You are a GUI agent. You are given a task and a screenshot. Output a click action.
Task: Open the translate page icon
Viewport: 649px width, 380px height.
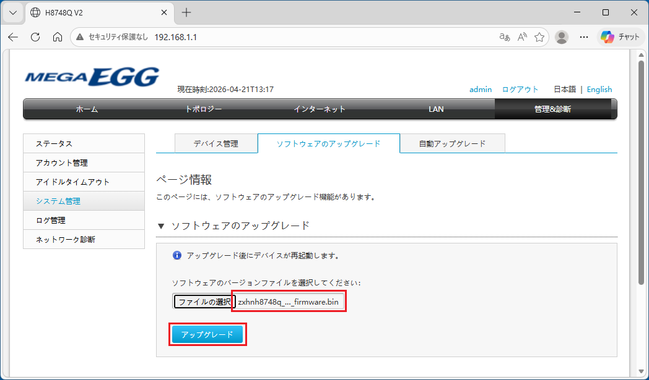[505, 37]
